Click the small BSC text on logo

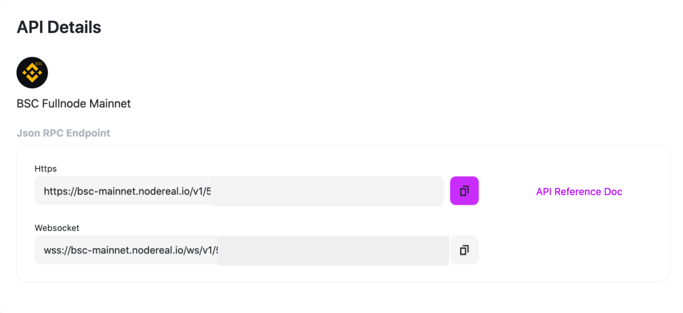tap(39, 64)
